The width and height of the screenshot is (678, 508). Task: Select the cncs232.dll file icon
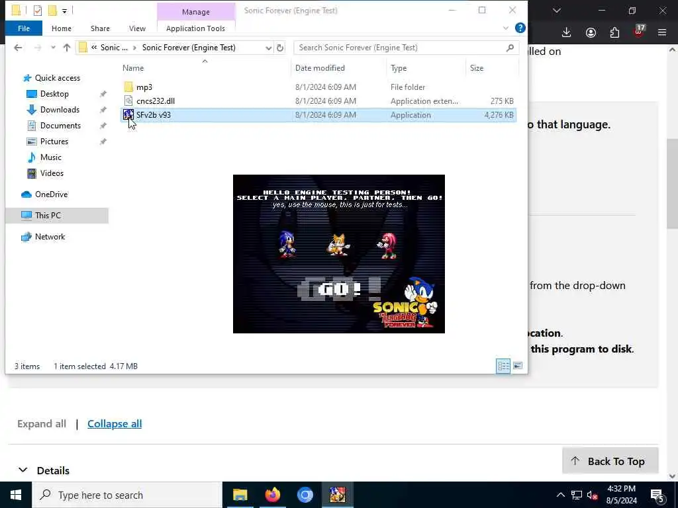point(128,101)
